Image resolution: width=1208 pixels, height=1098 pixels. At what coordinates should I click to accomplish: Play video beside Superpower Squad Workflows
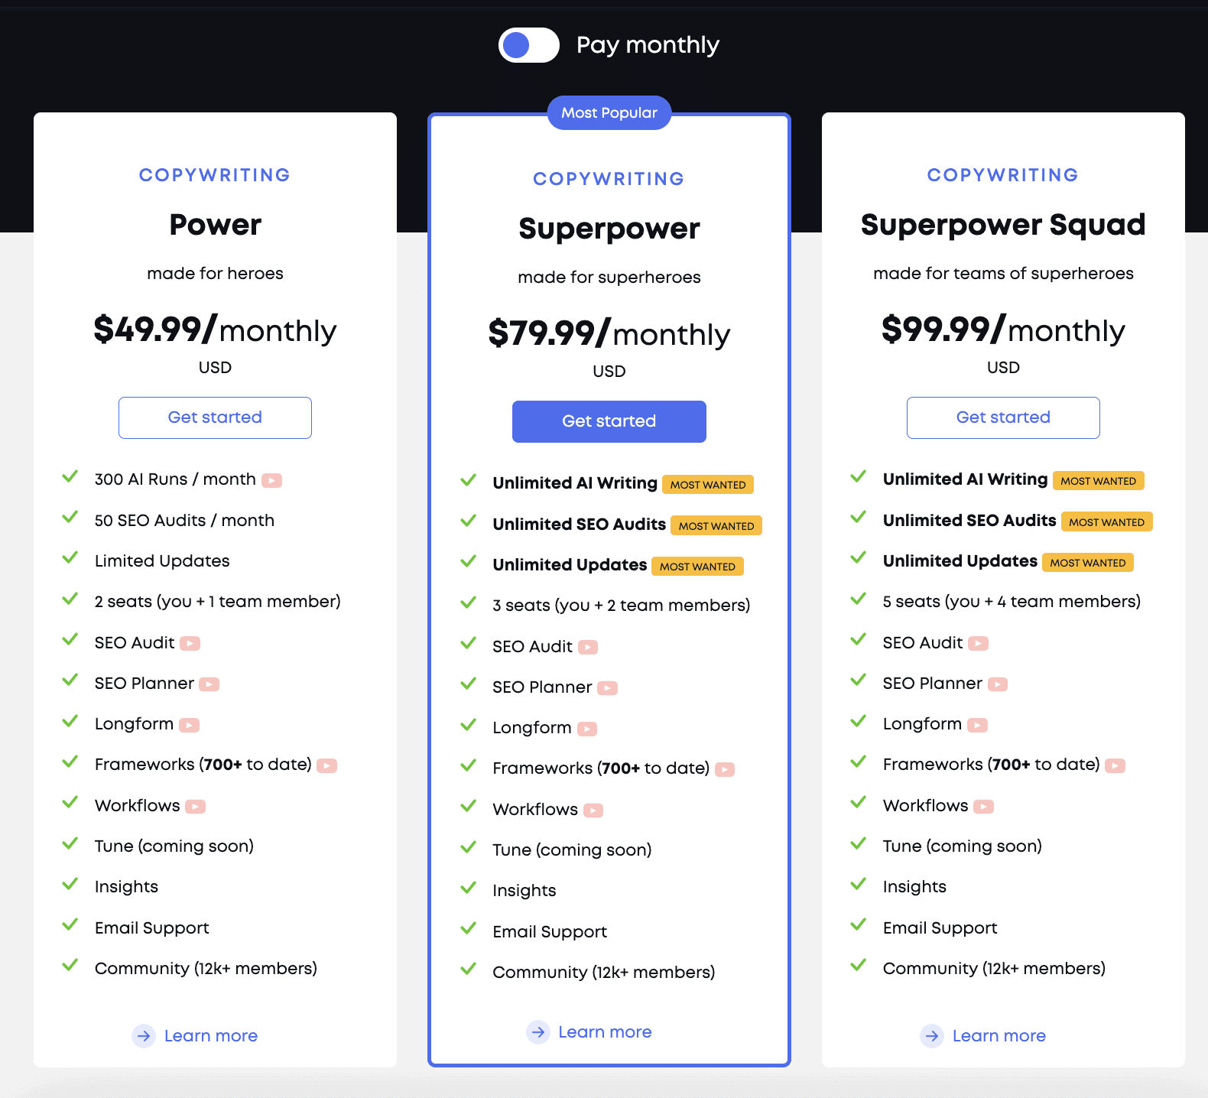point(984,807)
